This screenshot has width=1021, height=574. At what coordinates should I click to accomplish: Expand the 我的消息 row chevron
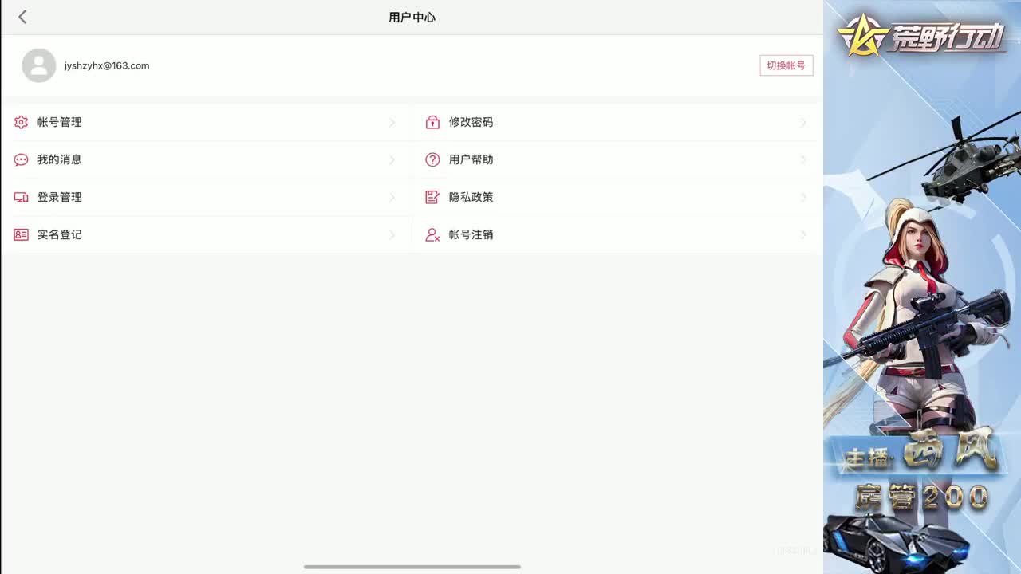(x=392, y=159)
